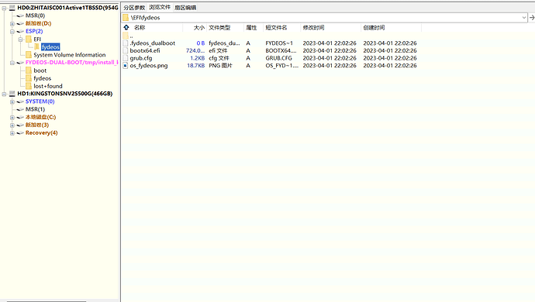Select SYSTEM(0) partition label
The width and height of the screenshot is (535, 302).
[40, 101]
